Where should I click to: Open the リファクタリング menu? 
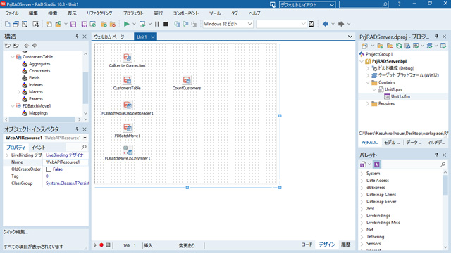pos(99,13)
